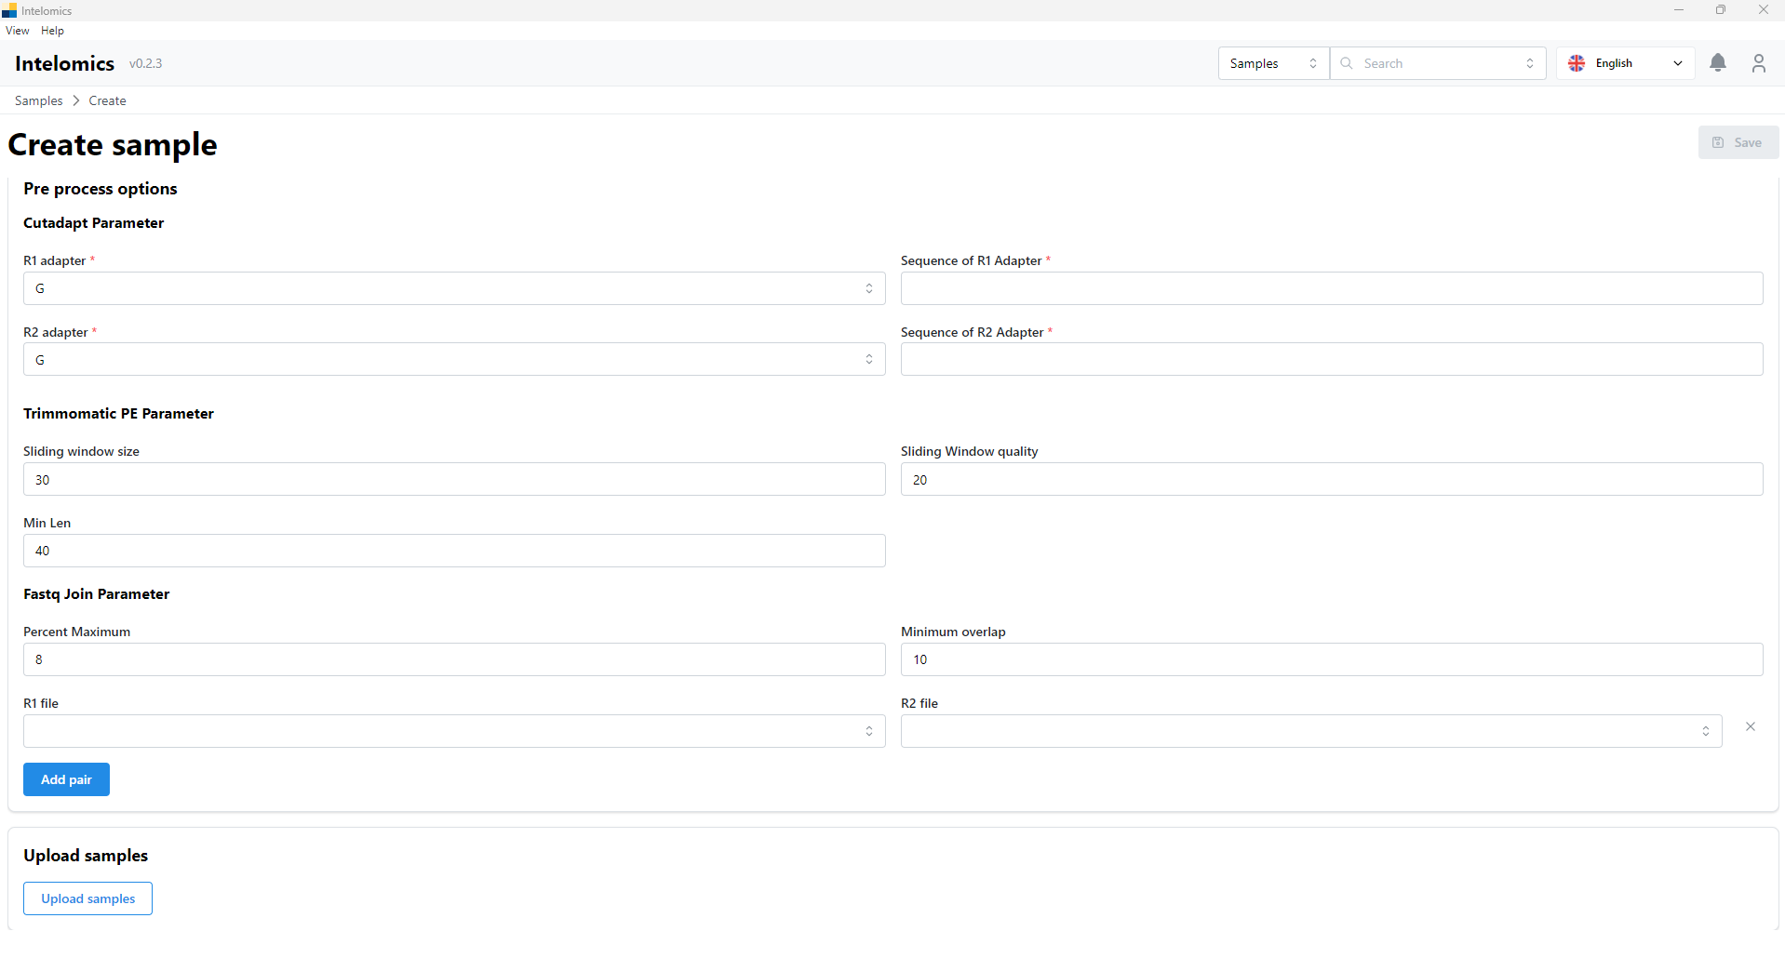
Task: Open the Samples category selector
Action: click(1272, 63)
